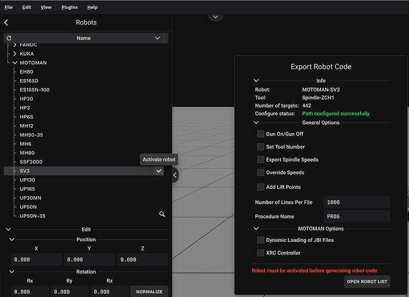Collapse the Info section

[256, 81]
